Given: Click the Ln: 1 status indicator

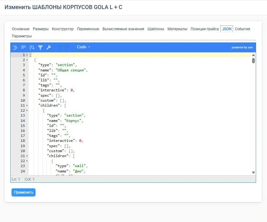Looking at the screenshot, I should coord(16,179).
